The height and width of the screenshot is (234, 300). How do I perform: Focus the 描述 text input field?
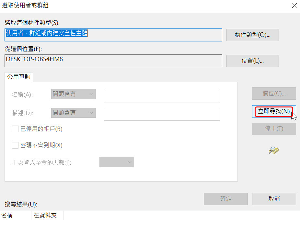(162, 114)
